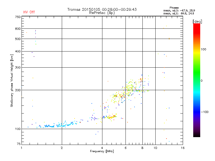Click the cyan E-layer trace near 1.5 MHz

pos(49,126)
